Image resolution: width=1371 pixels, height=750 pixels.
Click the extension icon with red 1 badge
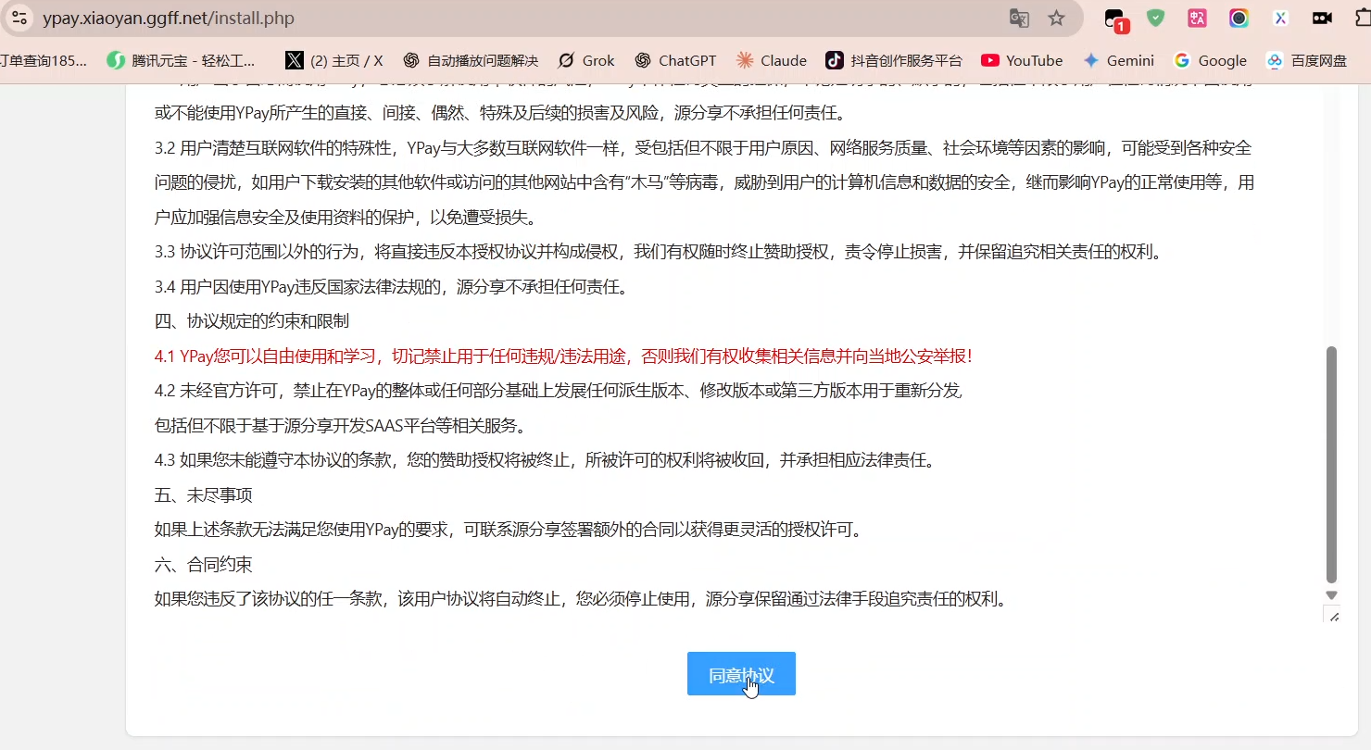[x=1115, y=19]
